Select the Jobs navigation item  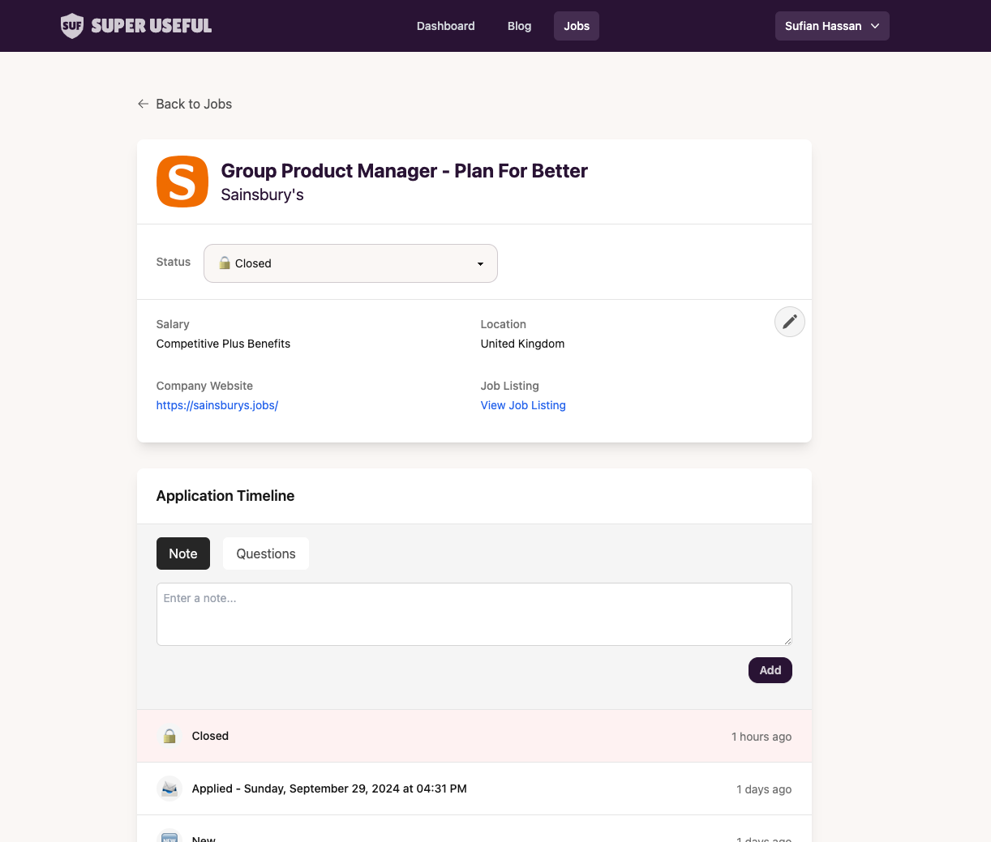pos(577,26)
